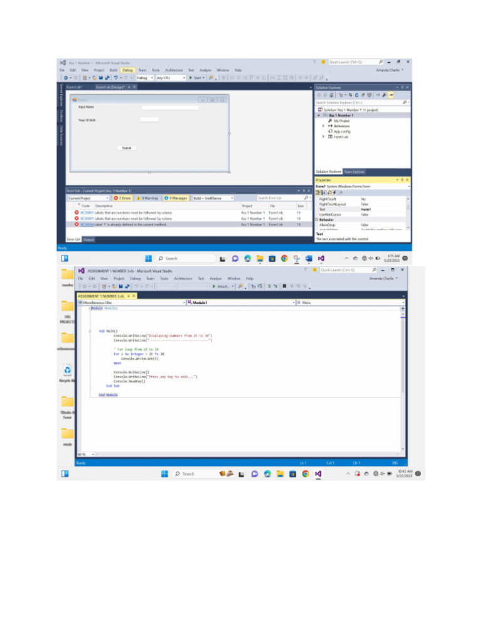Click Save icon in Ass 1 Number 1 toolbar

tap(101, 77)
